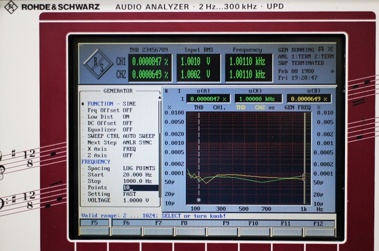379x251 pixels.
Task: Click the CH2 Frequency reading 1.00110 kHz
Action: (x=247, y=74)
